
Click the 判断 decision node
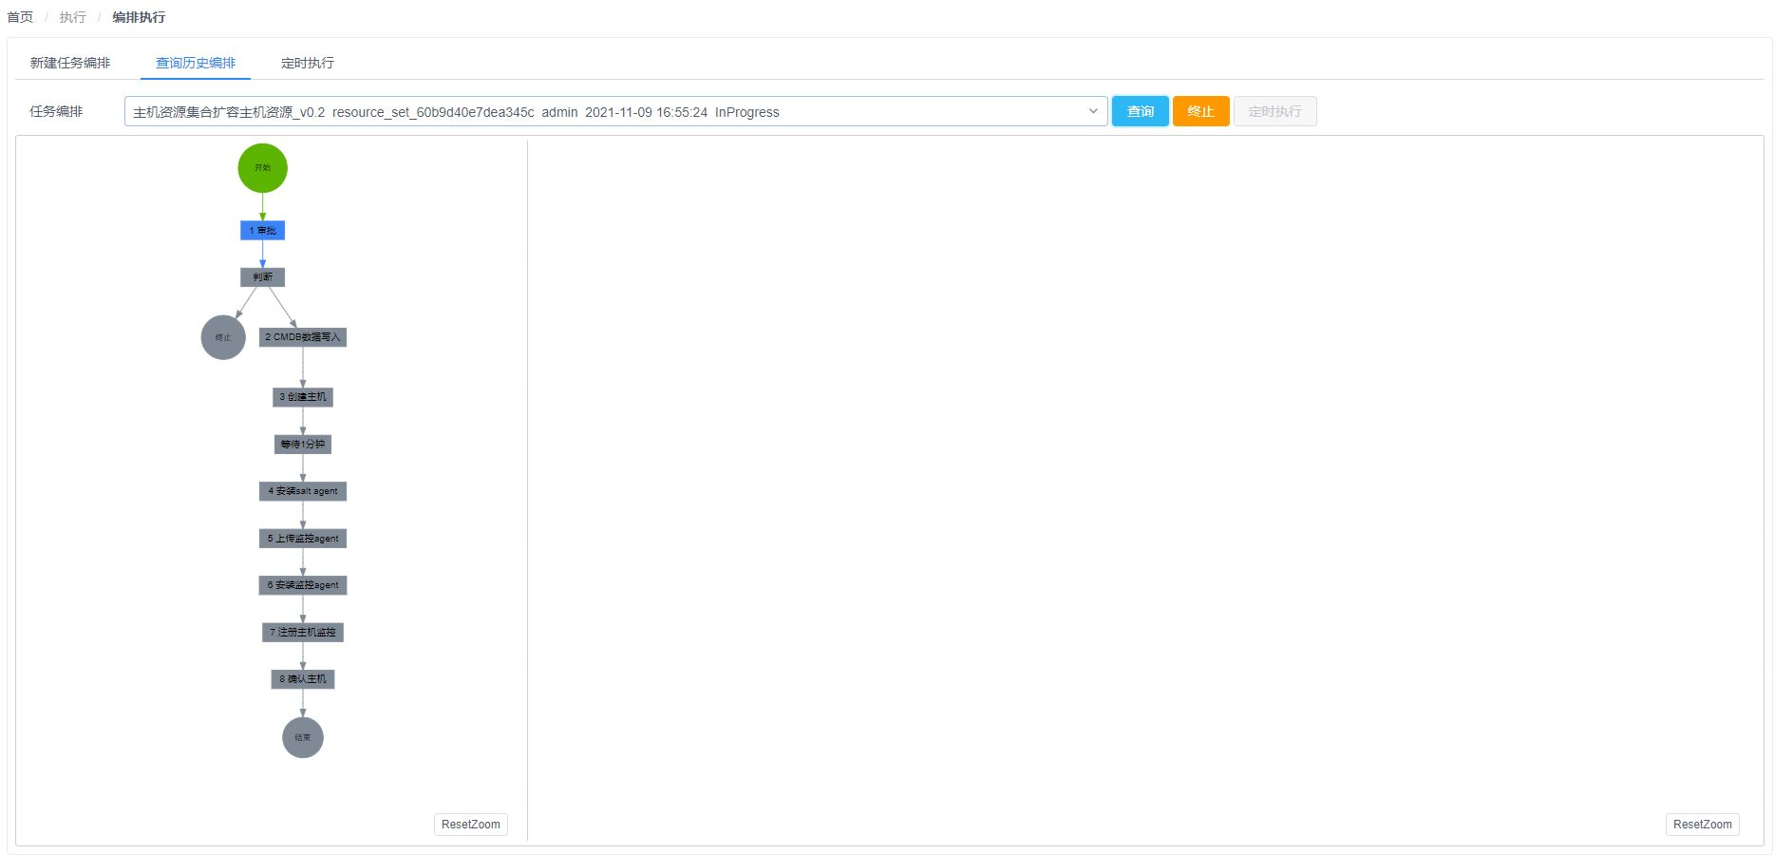pos(262,277)
